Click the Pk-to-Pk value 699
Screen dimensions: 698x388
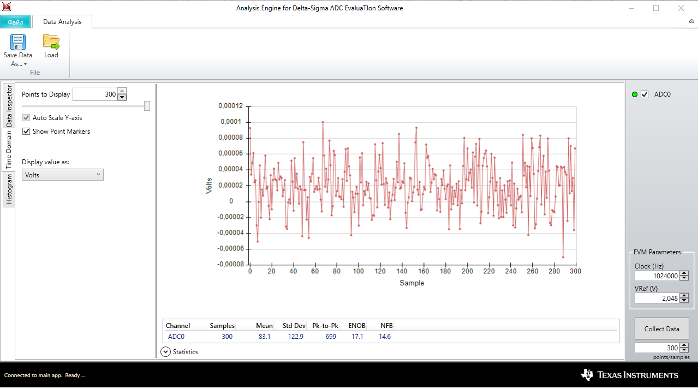(x=331, y=337)
